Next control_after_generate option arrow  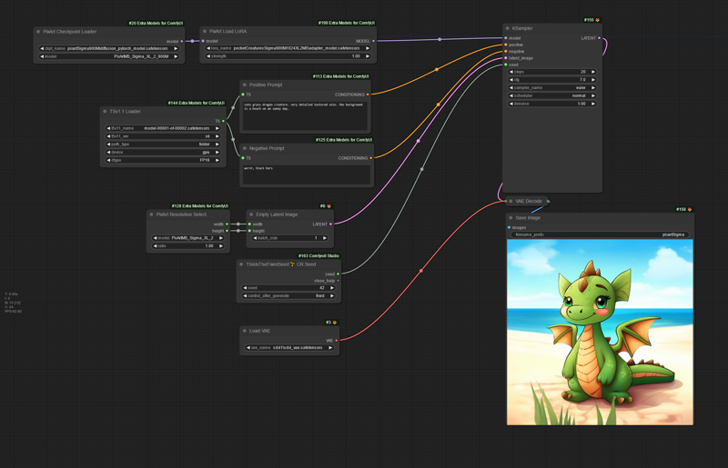click(x=332, y=296)
